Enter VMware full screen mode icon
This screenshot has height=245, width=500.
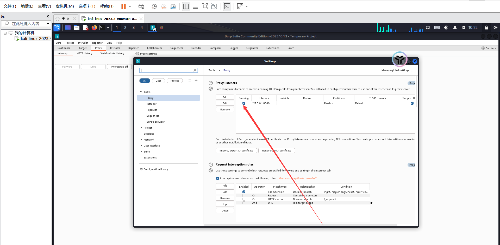(x=205, y=6)
